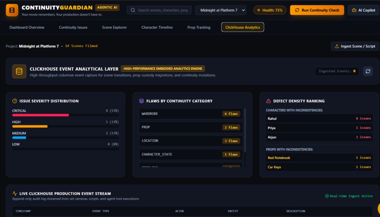
Task: Click the scrollbar in the Flaws by Continuity Category list
Action: (x=245, y=131)
